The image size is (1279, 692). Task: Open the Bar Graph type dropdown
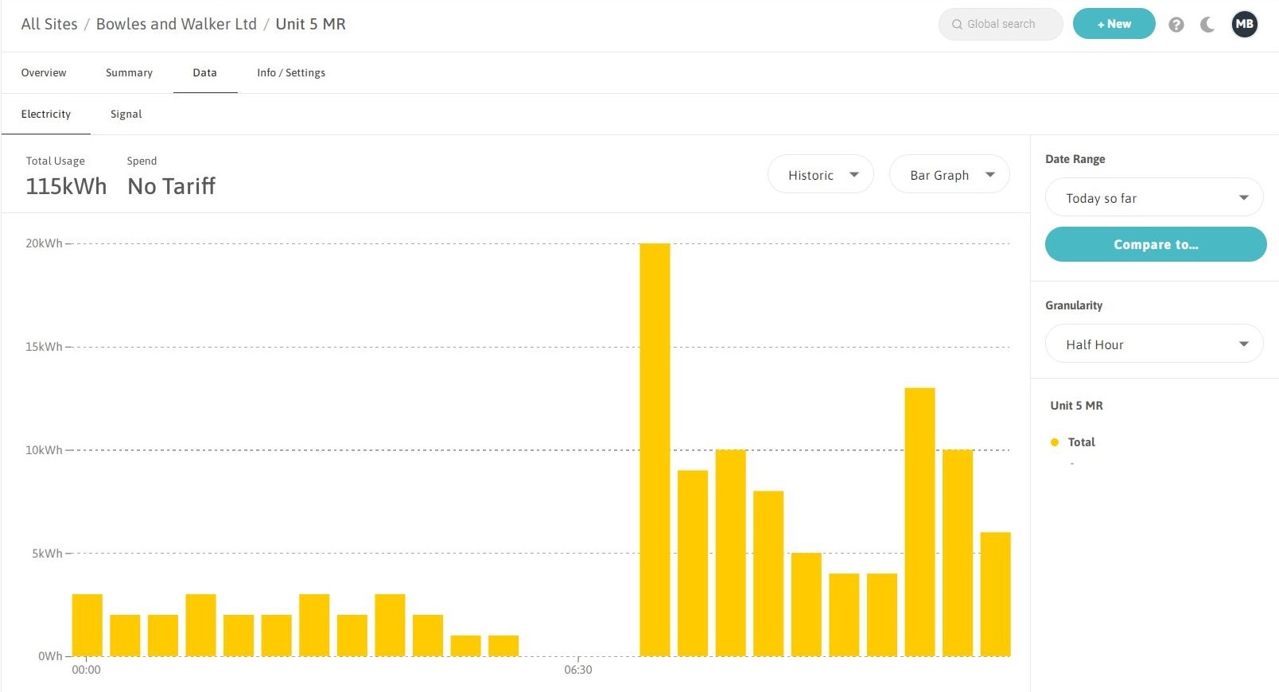(950, 174)
